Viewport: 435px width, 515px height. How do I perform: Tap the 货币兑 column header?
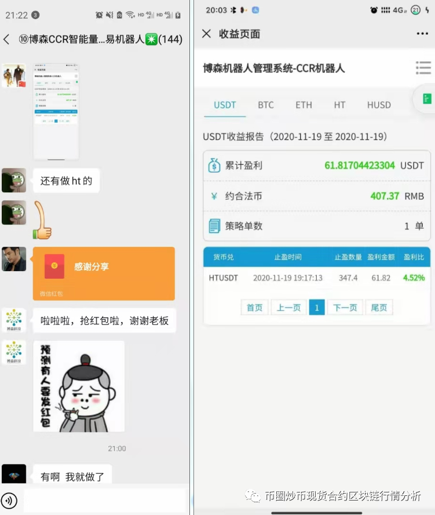223,257
